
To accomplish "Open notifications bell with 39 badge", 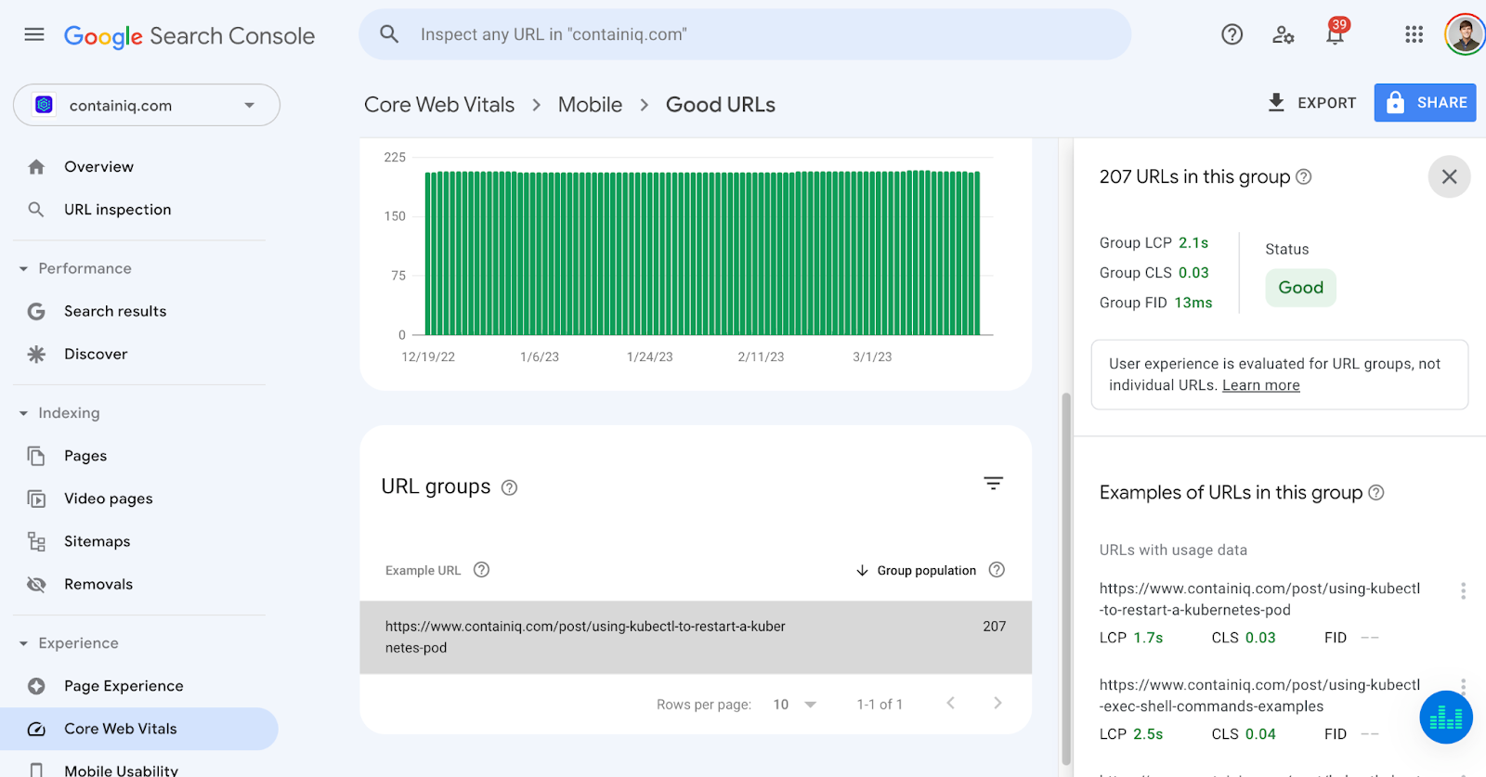I will click(1336, 33).
